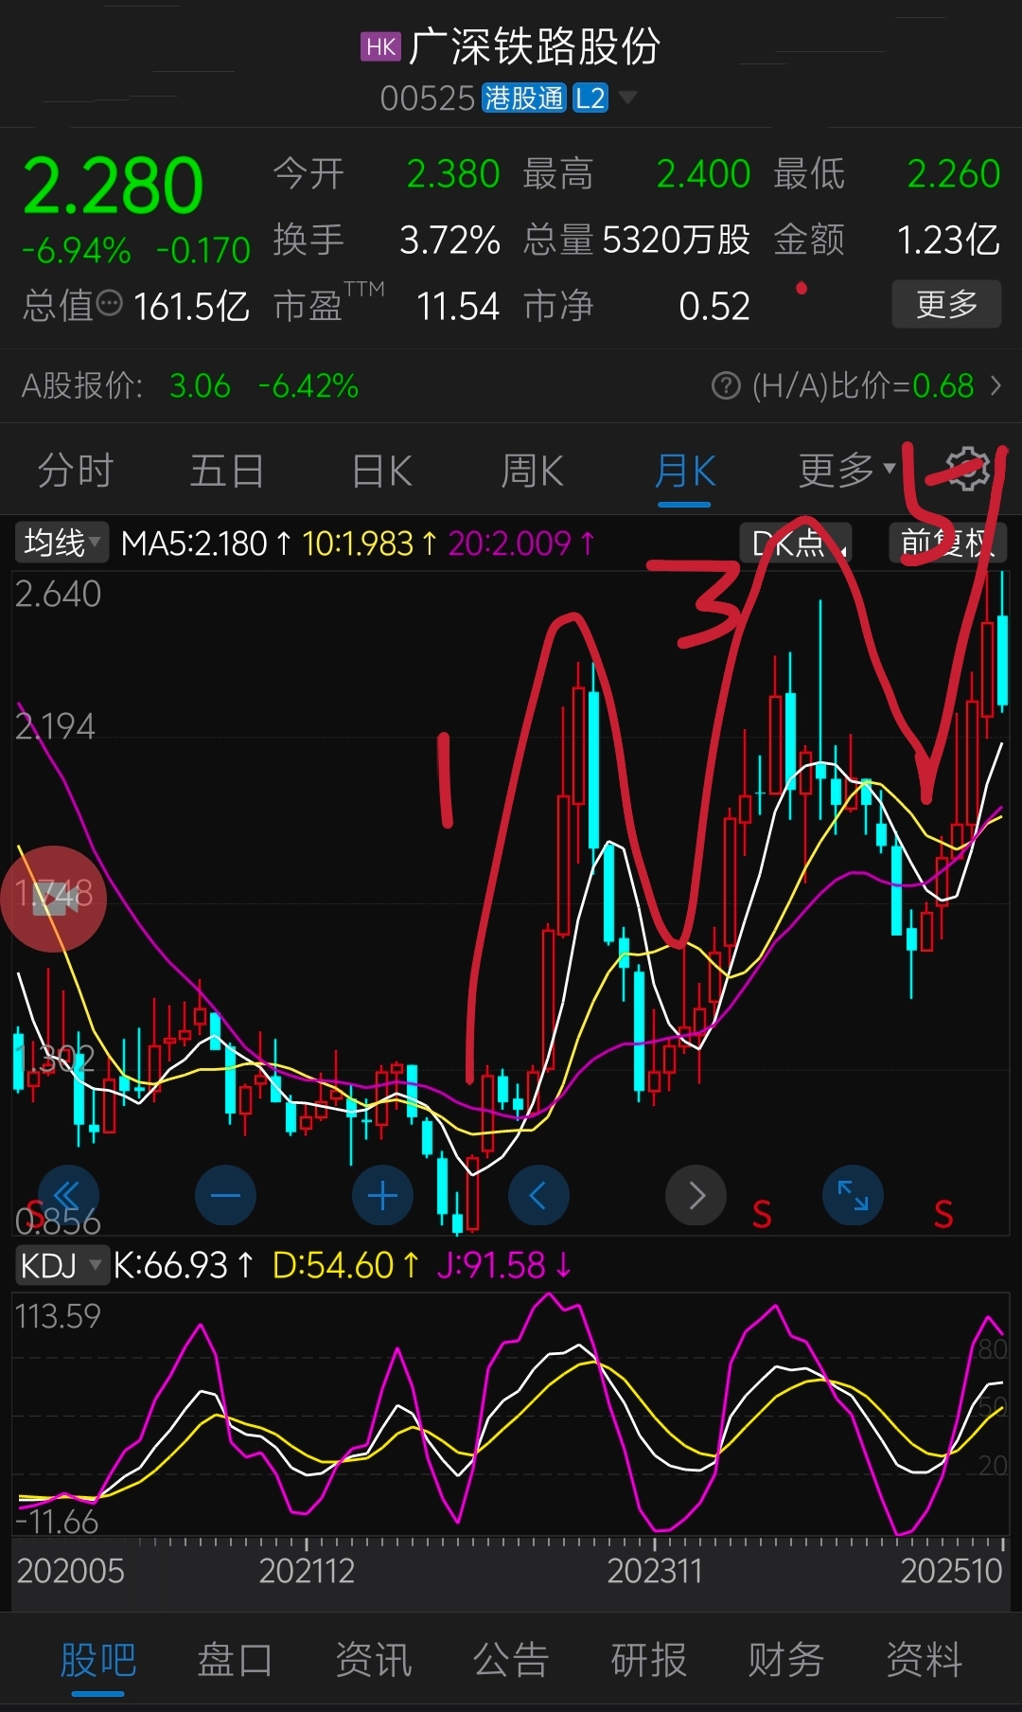Open chart settings gear icon
This screenshot has height=1712, width=1022.
click(967, 470)
